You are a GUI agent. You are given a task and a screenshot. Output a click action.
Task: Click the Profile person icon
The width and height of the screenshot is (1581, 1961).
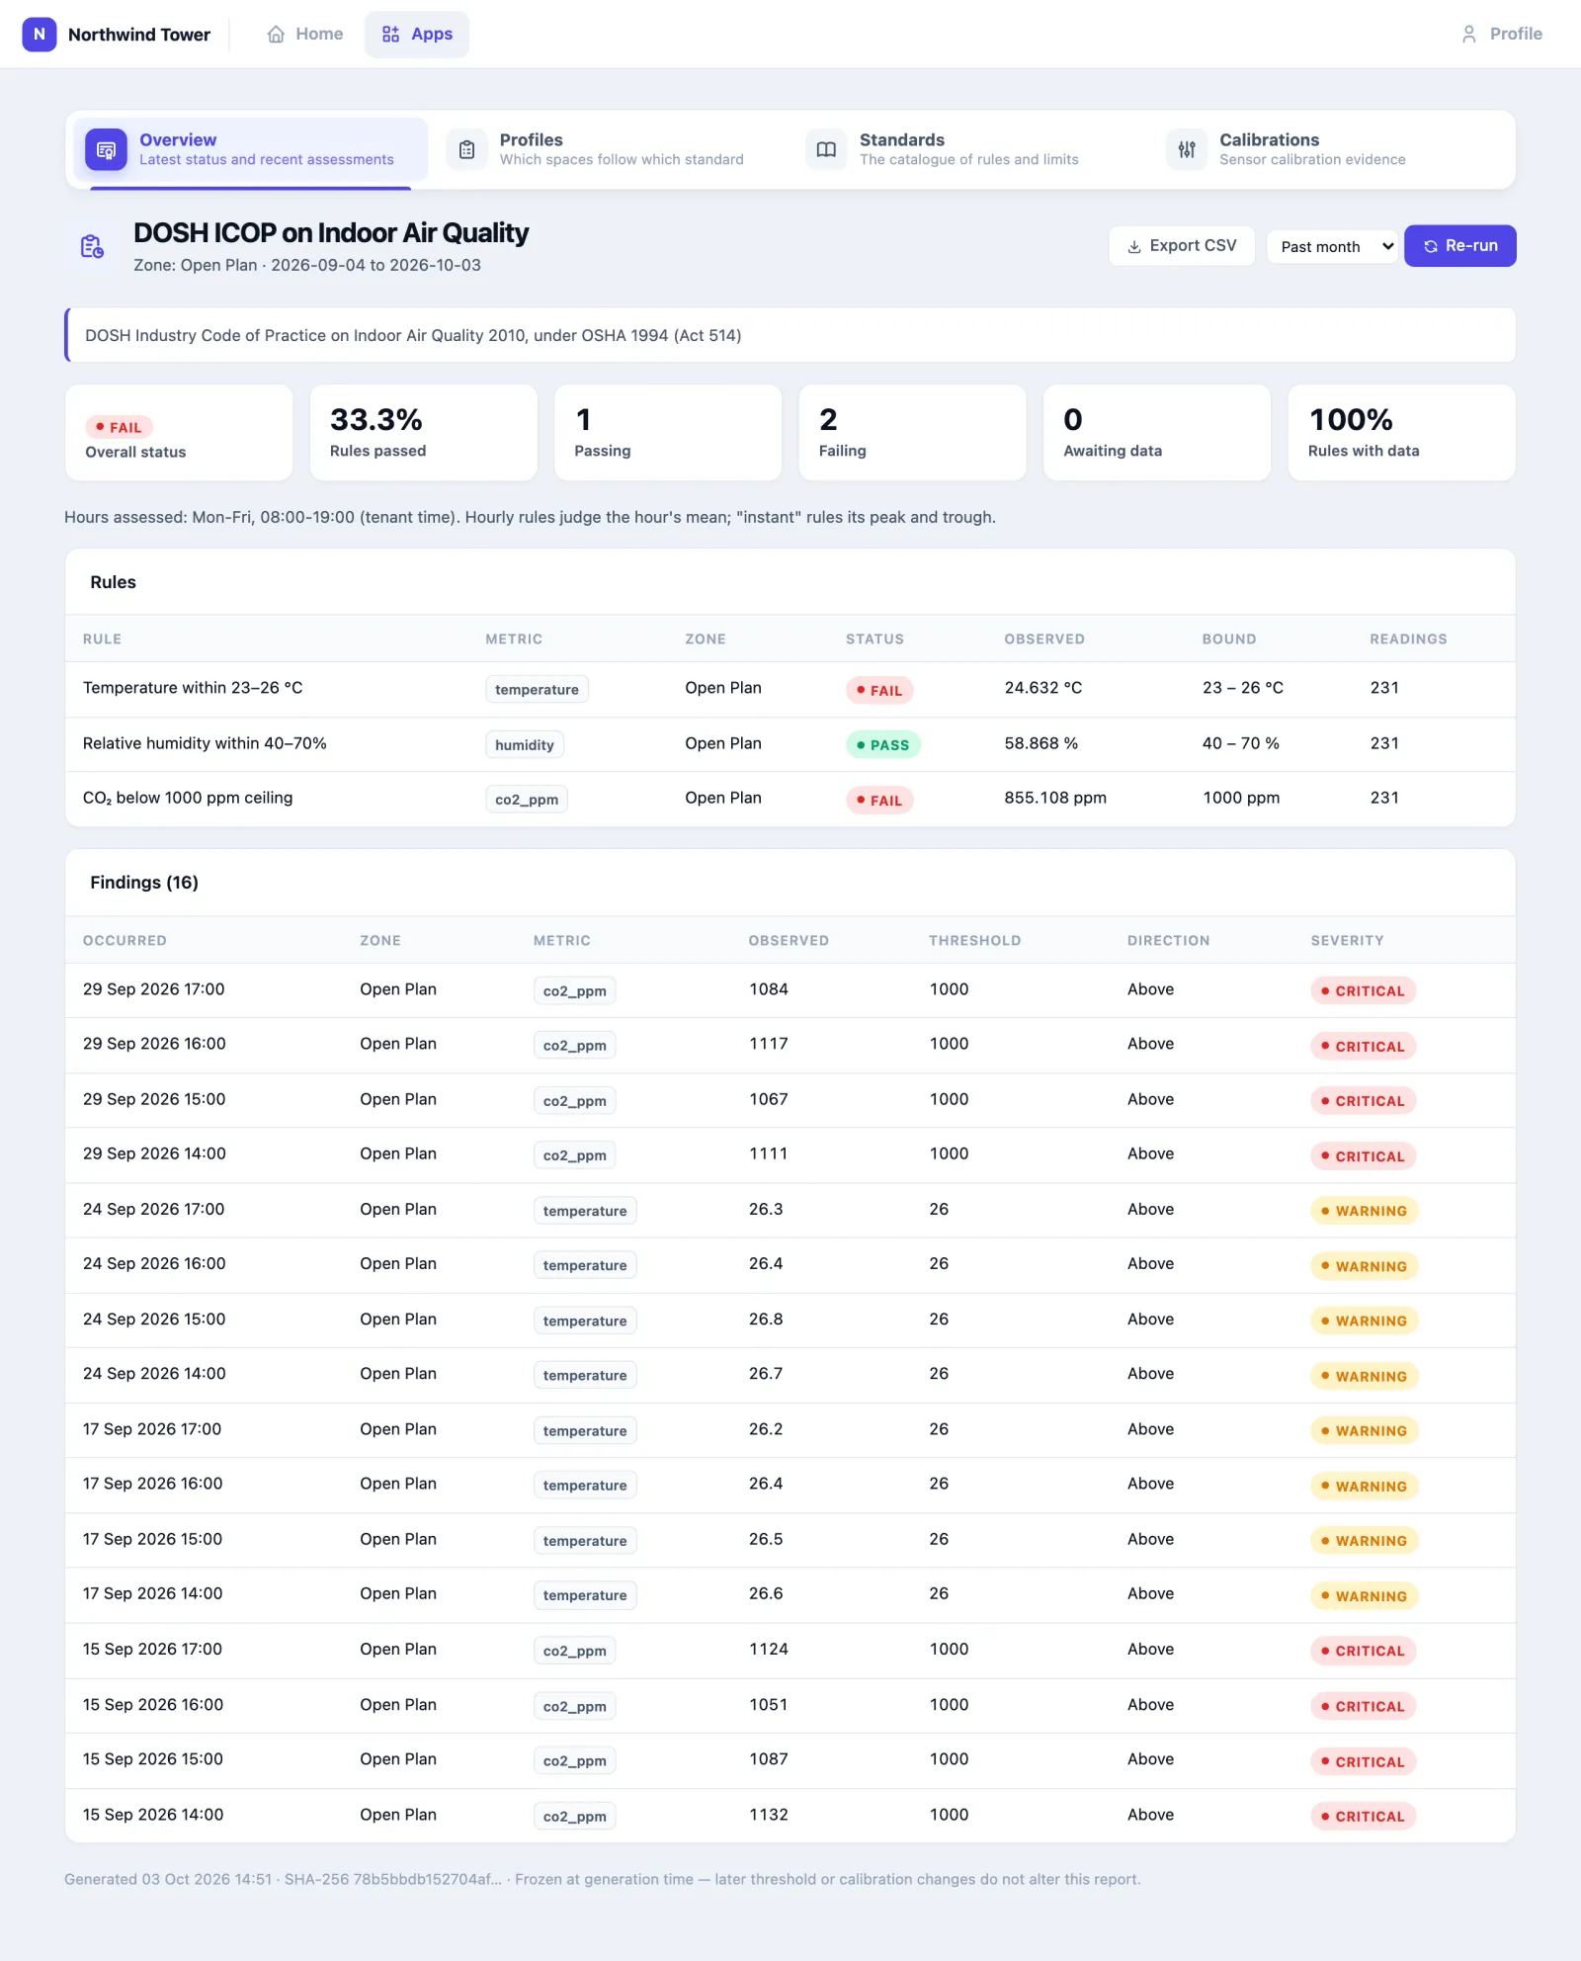[x=1469, y=35]
